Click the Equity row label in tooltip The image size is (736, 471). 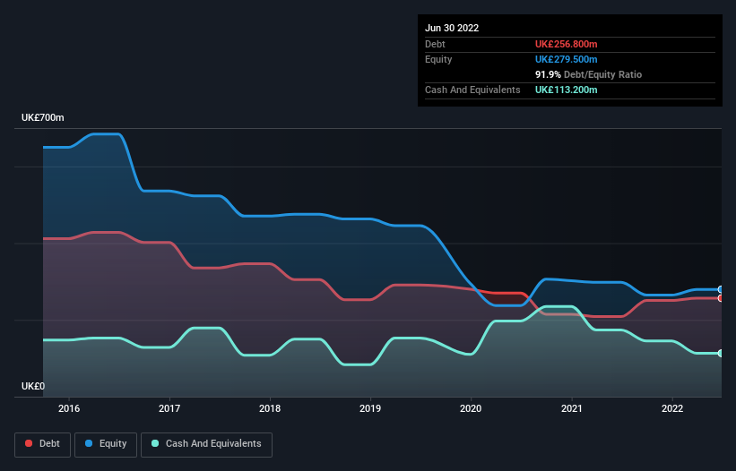click(438, 59)
